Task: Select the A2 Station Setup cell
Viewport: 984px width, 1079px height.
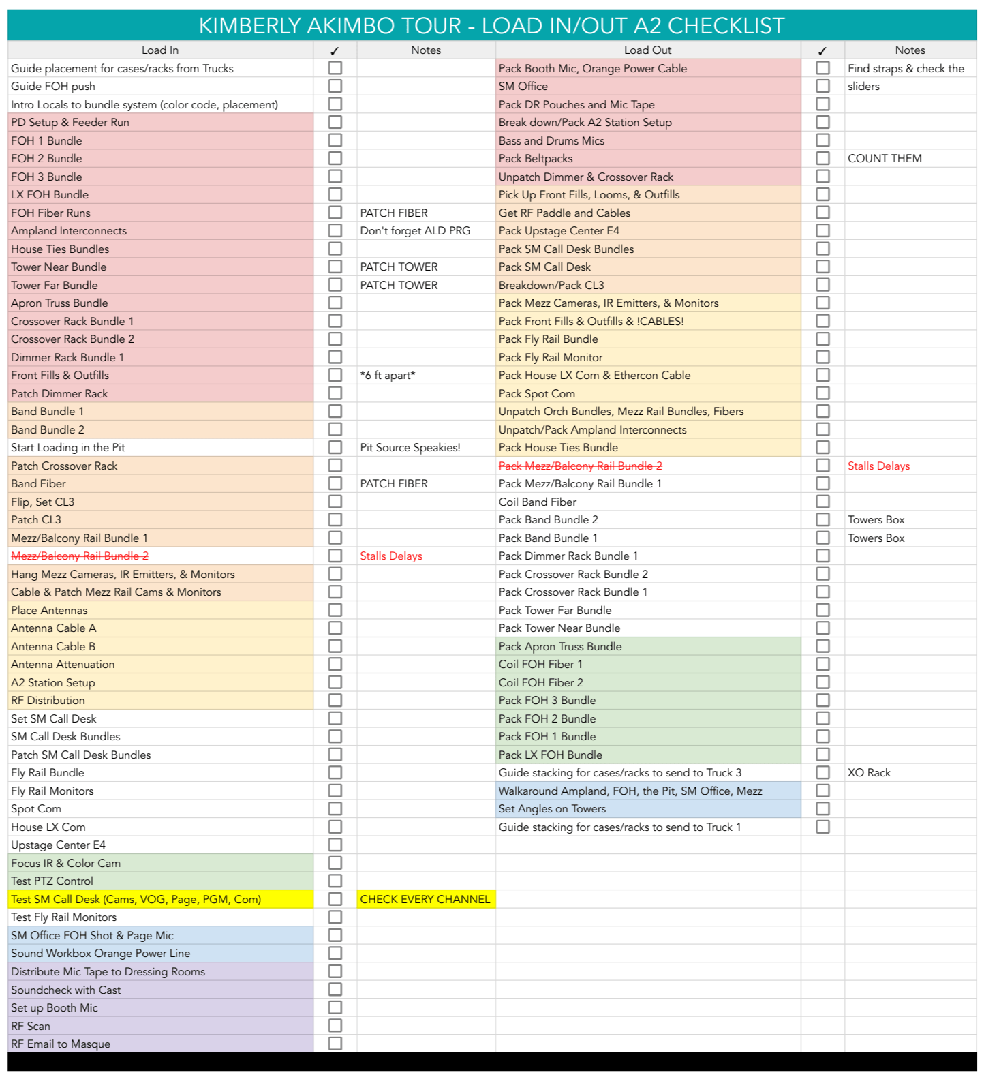Action: coord(160,682)
